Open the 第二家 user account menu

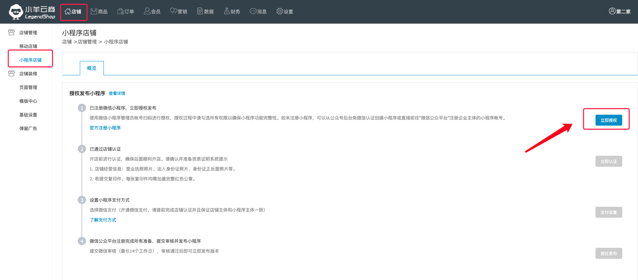(x=619, y=12)
